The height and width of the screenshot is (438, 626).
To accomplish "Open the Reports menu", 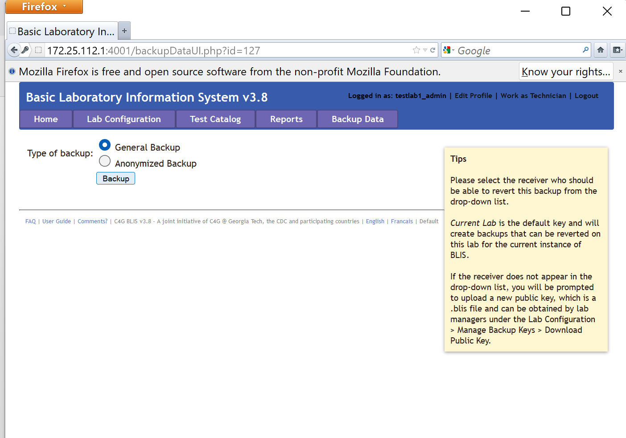I will point(286,119).
